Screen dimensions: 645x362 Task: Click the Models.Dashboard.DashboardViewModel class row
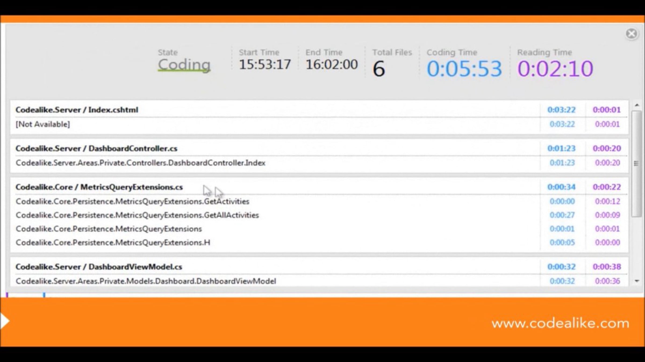tap(146, 281)
